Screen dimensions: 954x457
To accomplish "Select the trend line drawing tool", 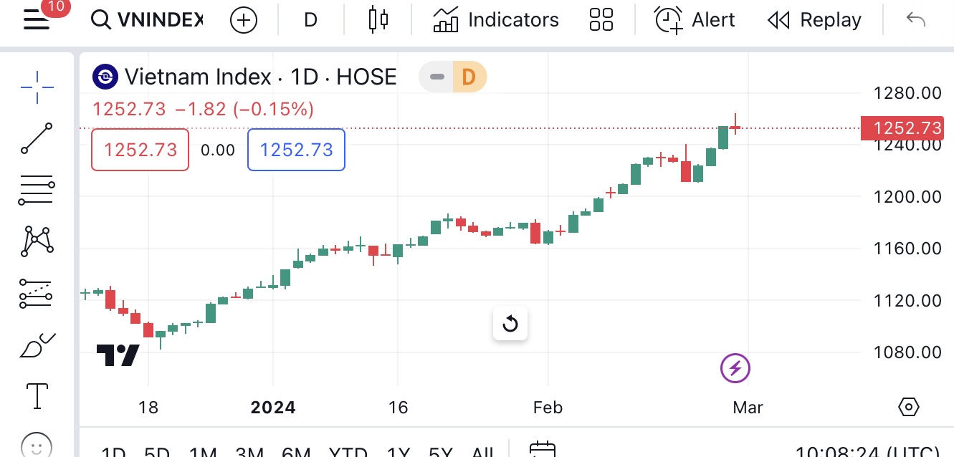I will pos(37,138).
